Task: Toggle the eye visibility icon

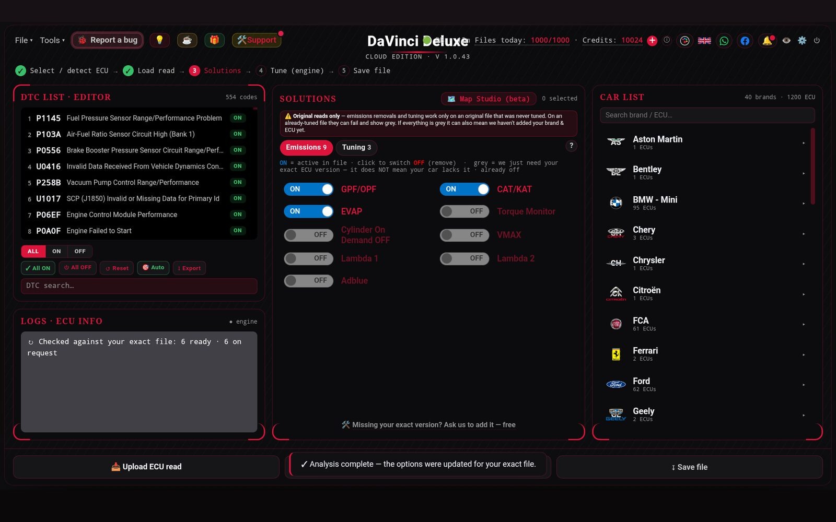Action: pyautogui.click(x=786, y=40)
